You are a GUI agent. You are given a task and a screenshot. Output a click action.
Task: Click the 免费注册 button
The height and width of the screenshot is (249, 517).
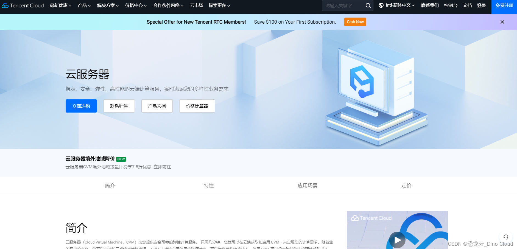(x=504, y=7)
